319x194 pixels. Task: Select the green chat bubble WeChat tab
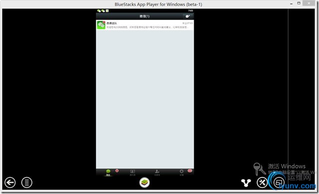108,172
